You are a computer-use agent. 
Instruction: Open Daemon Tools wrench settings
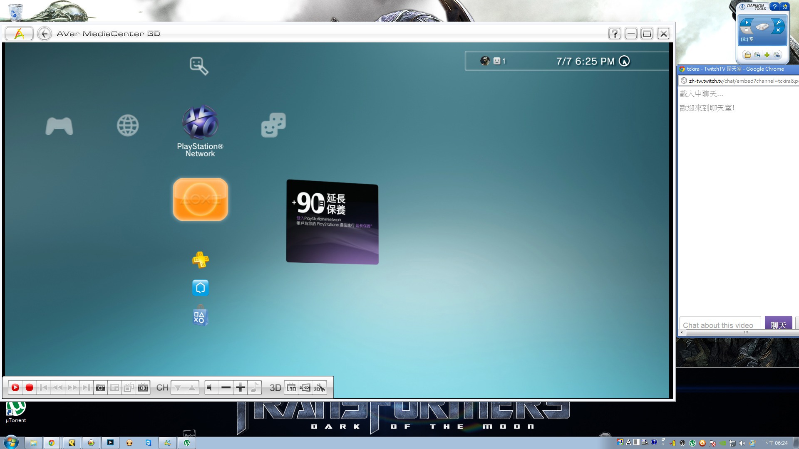click(778, 23)
